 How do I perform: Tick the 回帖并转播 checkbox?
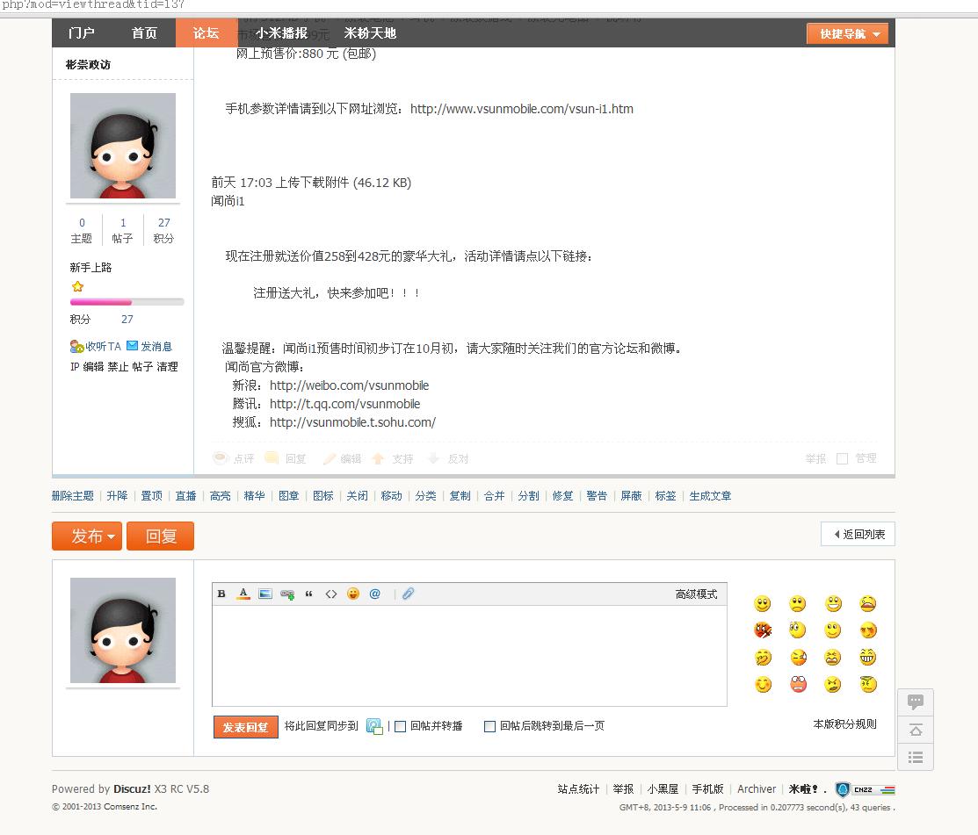(401, 727)
